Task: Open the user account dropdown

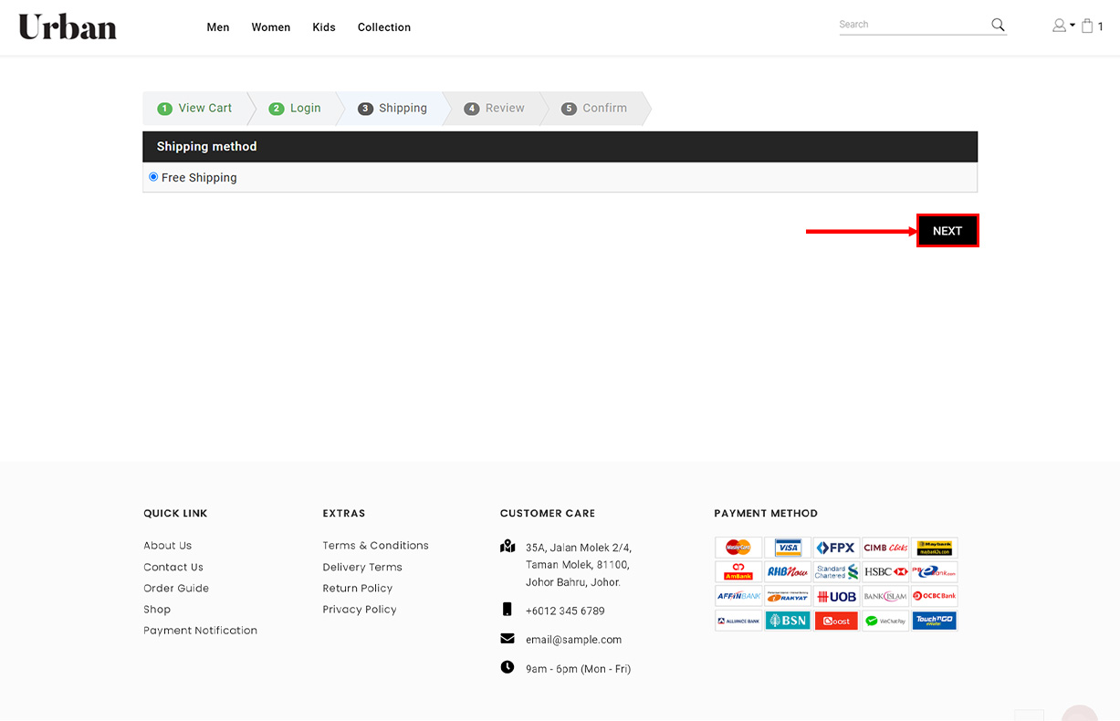Action: pos(1063,26)
